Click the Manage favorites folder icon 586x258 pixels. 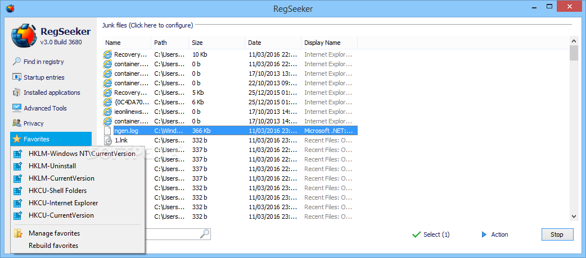[x=18, y=233]
